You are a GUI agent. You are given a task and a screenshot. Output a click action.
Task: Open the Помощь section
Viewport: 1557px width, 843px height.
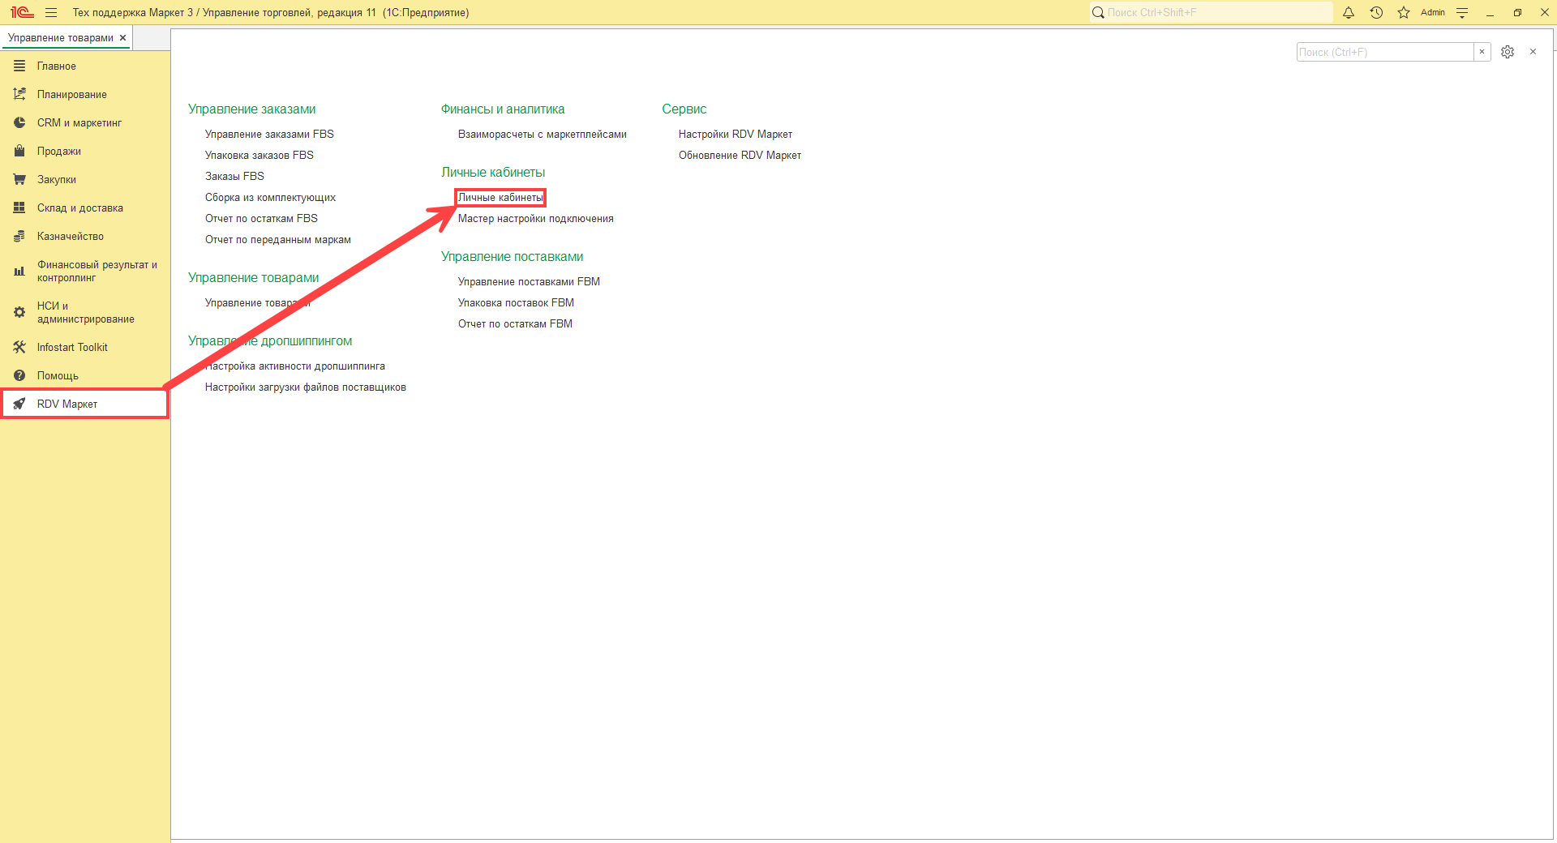click(x=85, y=375)
